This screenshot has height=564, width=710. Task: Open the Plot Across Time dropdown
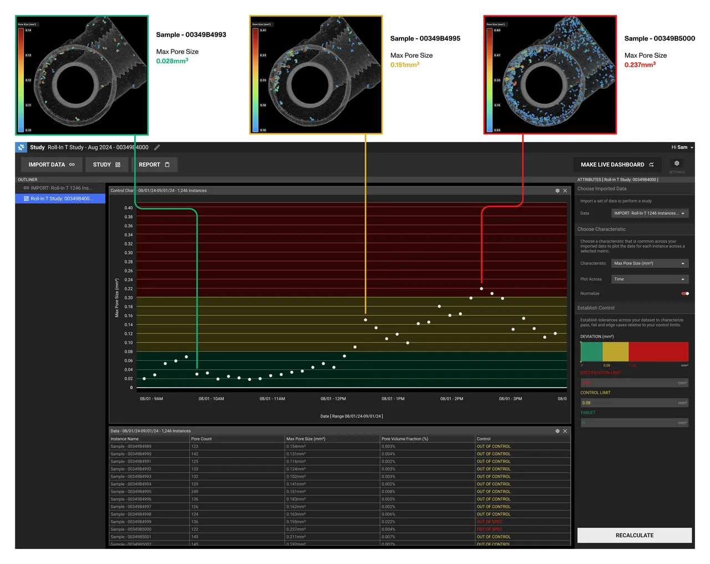[650, 279]
